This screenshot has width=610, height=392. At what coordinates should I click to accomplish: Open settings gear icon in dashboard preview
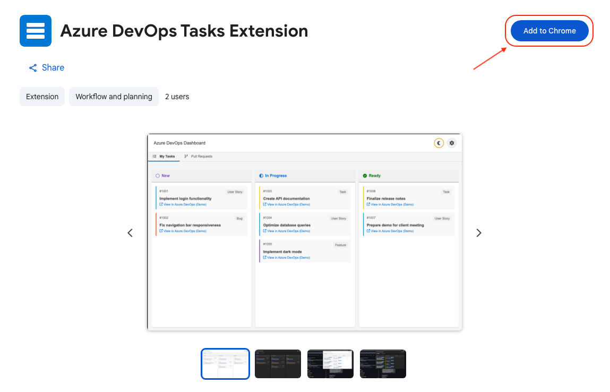coord(452,143)
